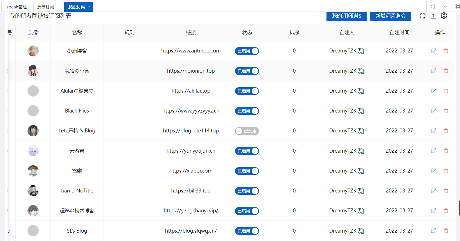Edit Lete乐特 's Blog entry
Image resolution: width=460 pixels, height=241 pixels.
[x=433, y=131]
